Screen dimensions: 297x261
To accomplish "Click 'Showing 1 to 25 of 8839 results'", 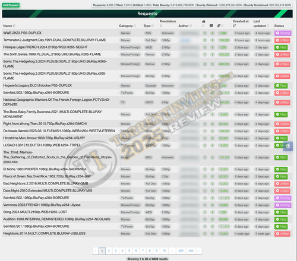I will (x=147, y=259).
